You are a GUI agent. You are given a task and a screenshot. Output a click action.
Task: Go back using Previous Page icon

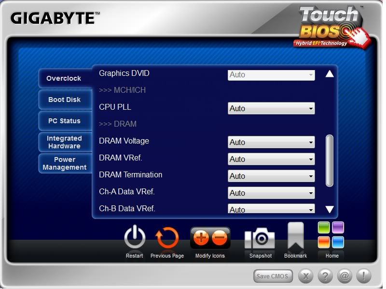click(x=167, y=238)
